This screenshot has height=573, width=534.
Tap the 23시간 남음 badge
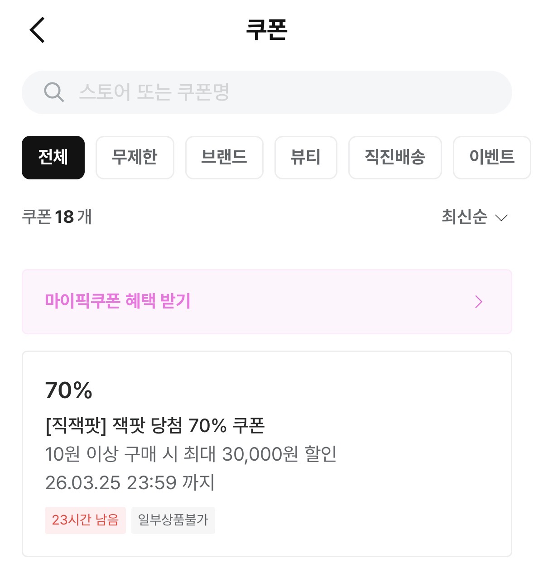85,520
